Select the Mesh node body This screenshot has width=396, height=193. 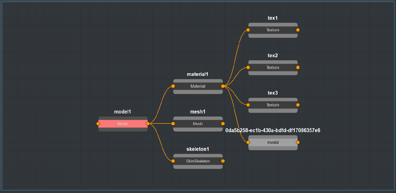click(x=198, y=124)
